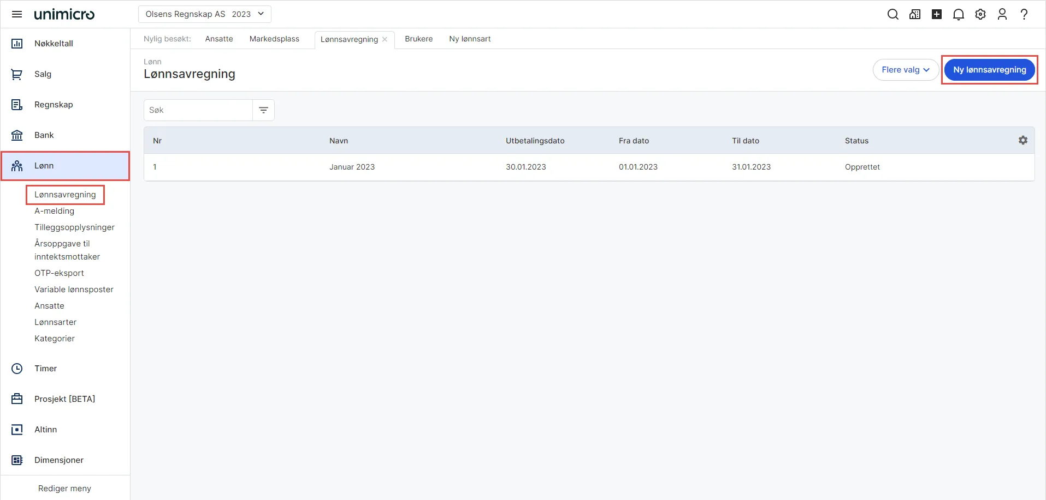Viewport: 1046px width, 500px height.
Task: Switch to the Ansatte recent tab
Action: (x=219, y=39)
